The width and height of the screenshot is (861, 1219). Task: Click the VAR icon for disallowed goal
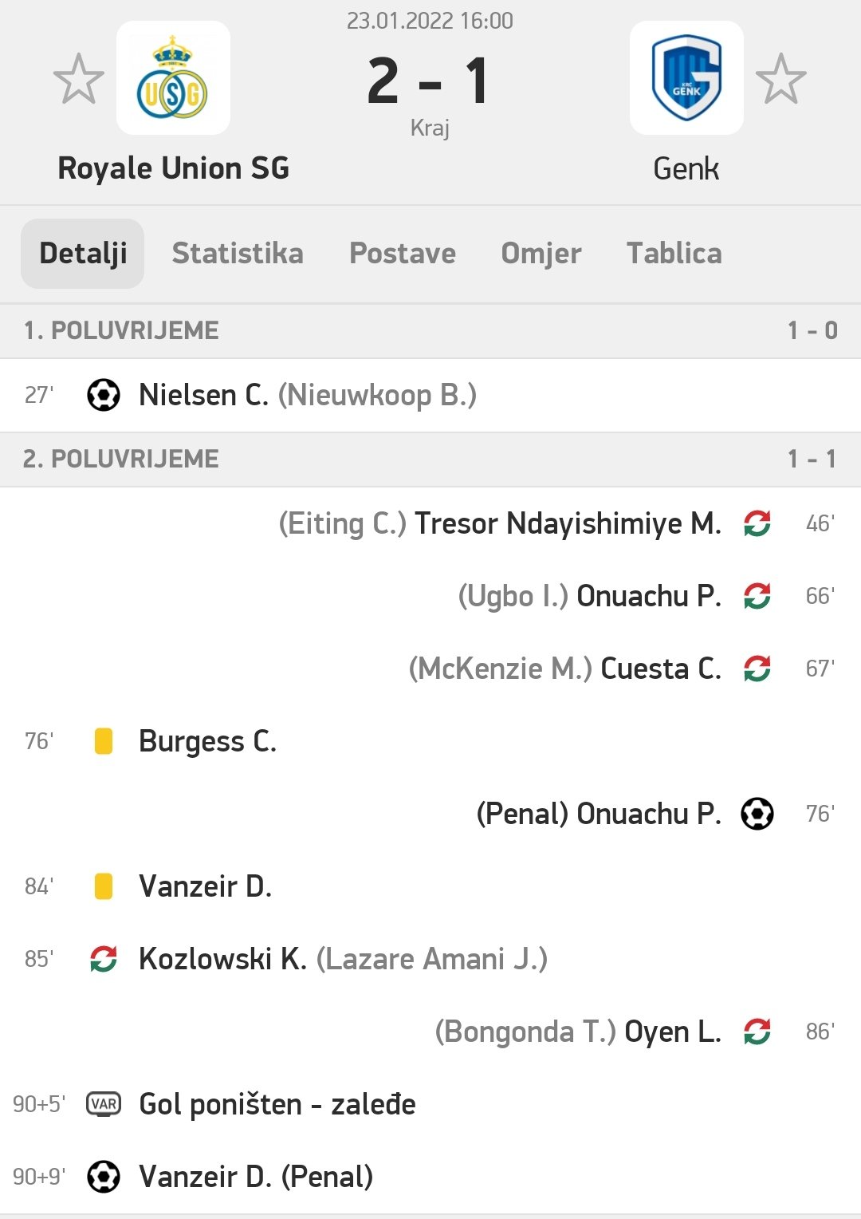coord(104,1104)
